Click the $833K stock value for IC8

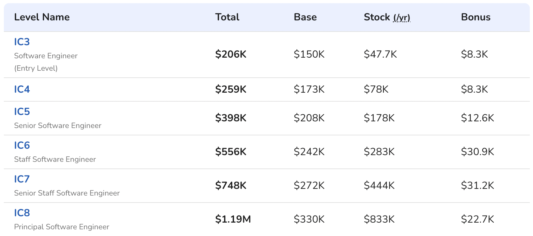point(379,219)
